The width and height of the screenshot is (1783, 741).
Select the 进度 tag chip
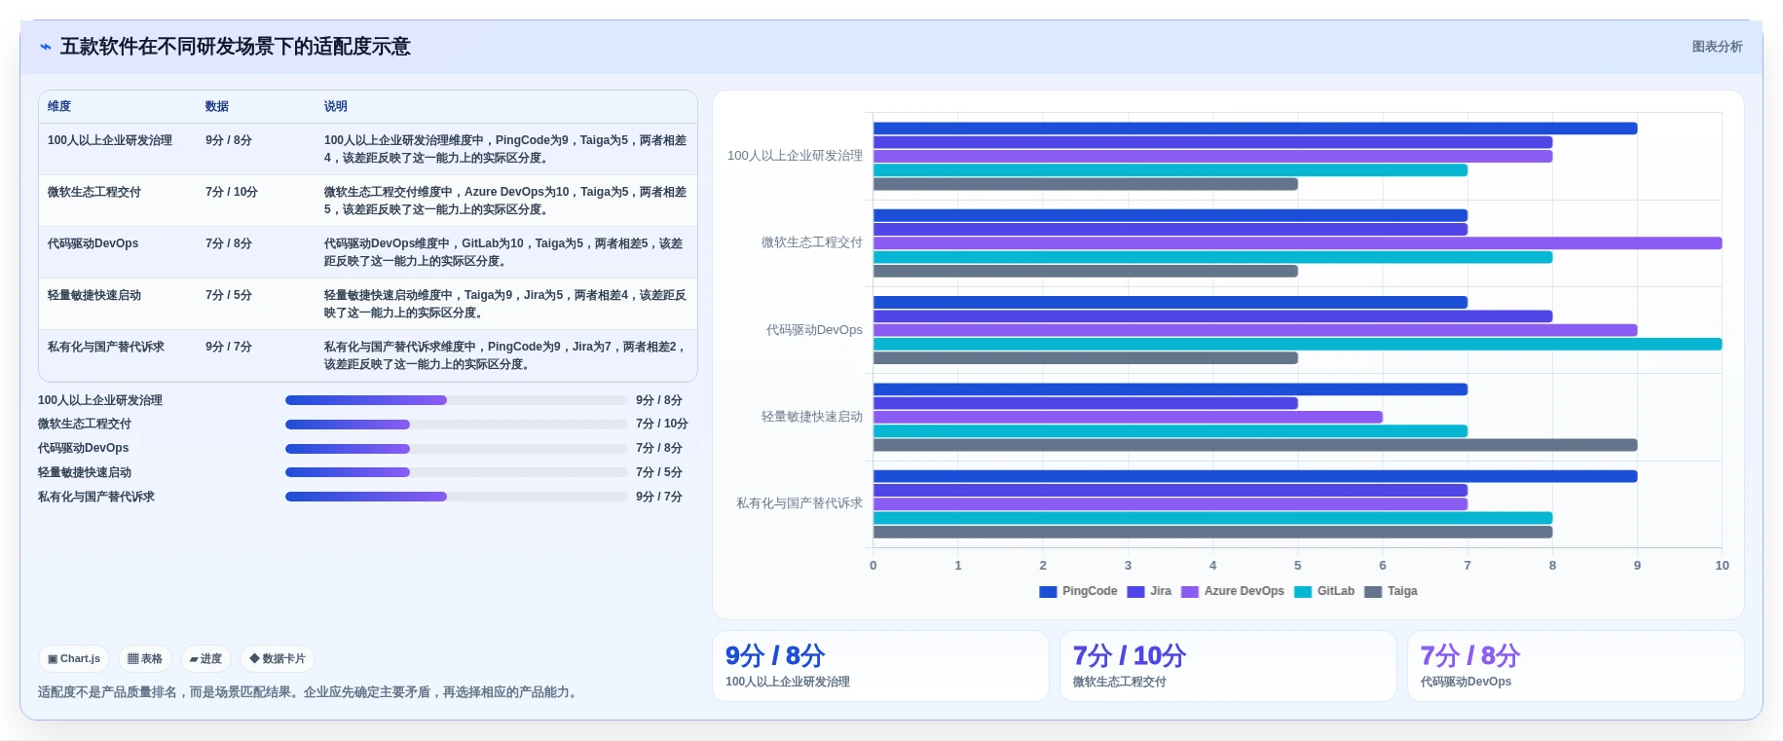[x=205, y=659]
